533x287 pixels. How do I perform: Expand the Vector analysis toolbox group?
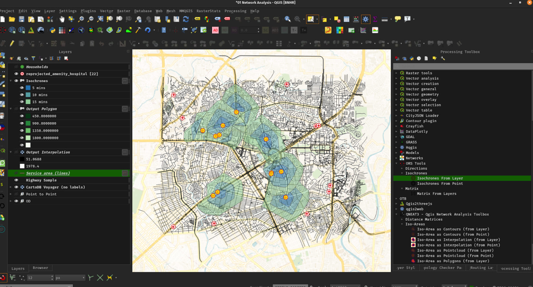396,78
